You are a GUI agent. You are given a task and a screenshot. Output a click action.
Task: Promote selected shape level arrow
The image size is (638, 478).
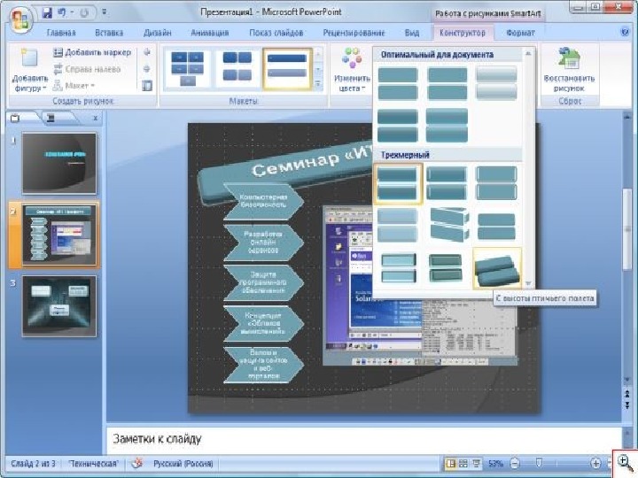(x=147, y=52)
